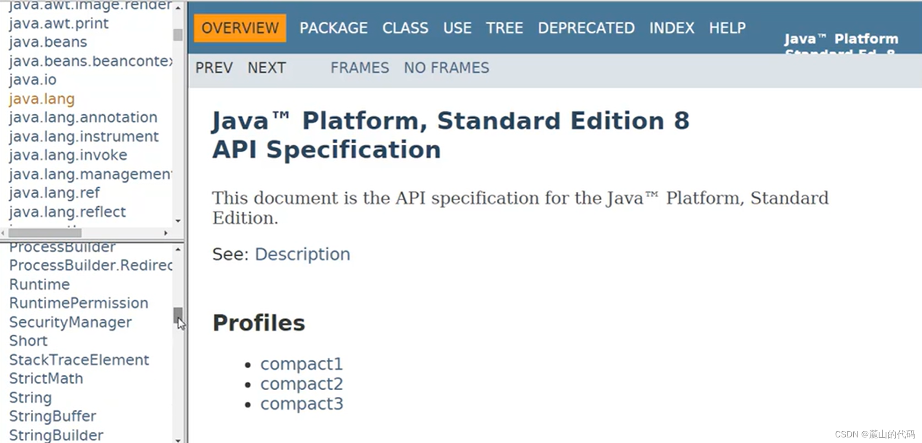This screenshot has height=443, width=922.
Task: Open the SecurityManager class
Action: click(71, 322)
